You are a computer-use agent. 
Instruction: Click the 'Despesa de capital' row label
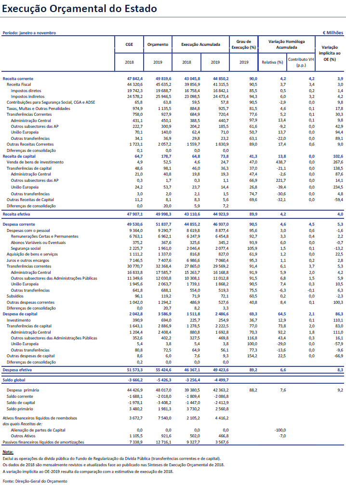pos(20,314)
